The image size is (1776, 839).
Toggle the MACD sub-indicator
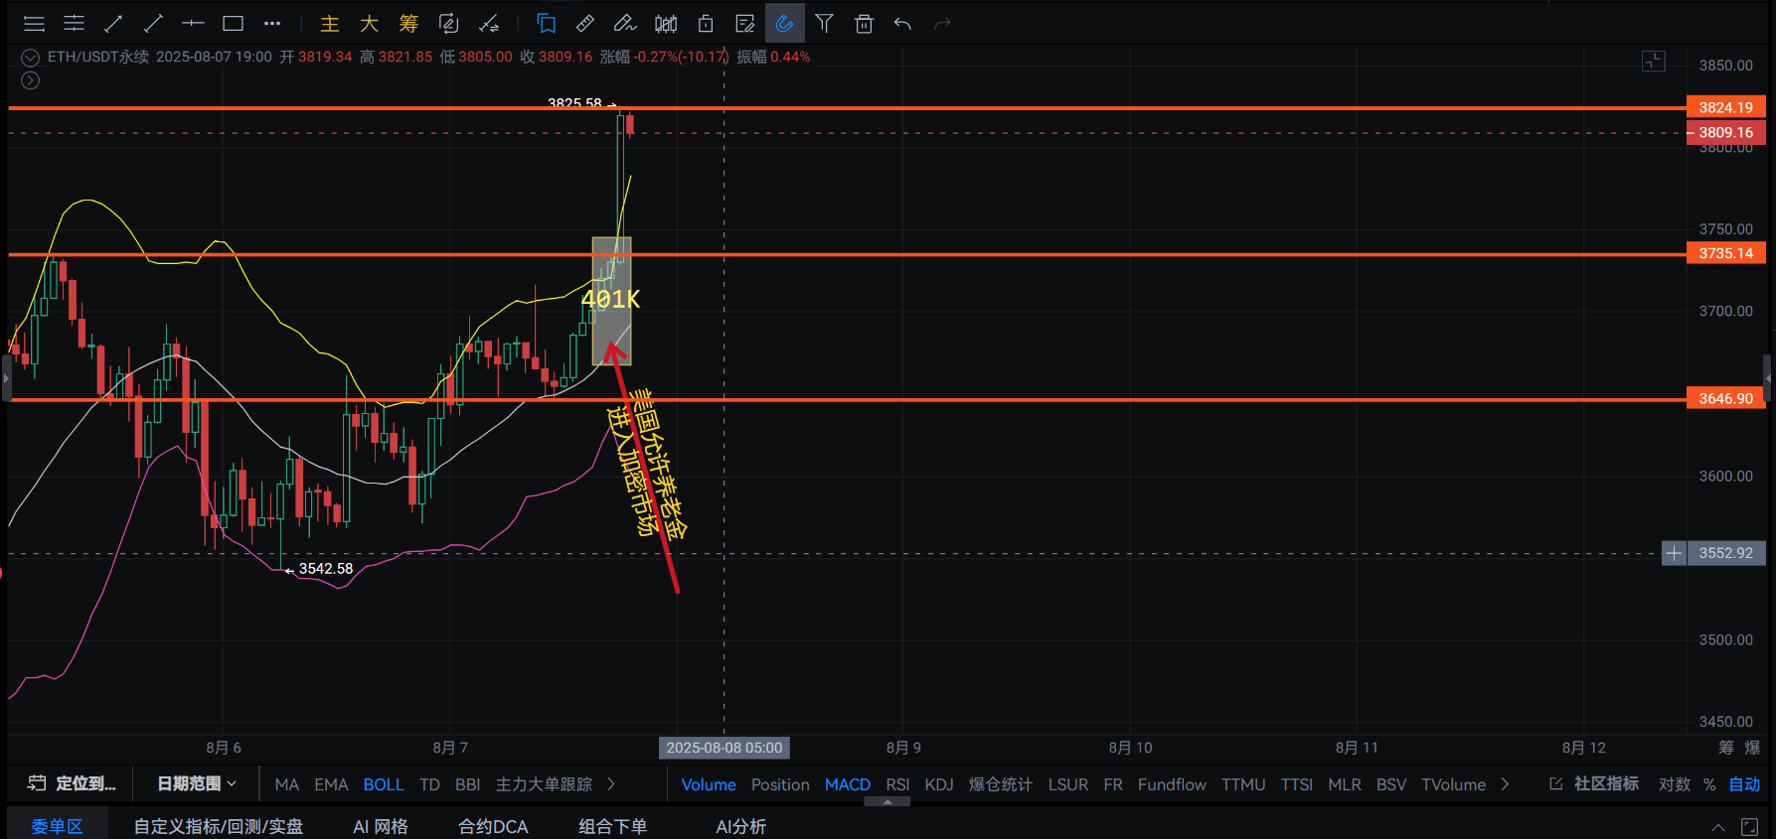847,784
